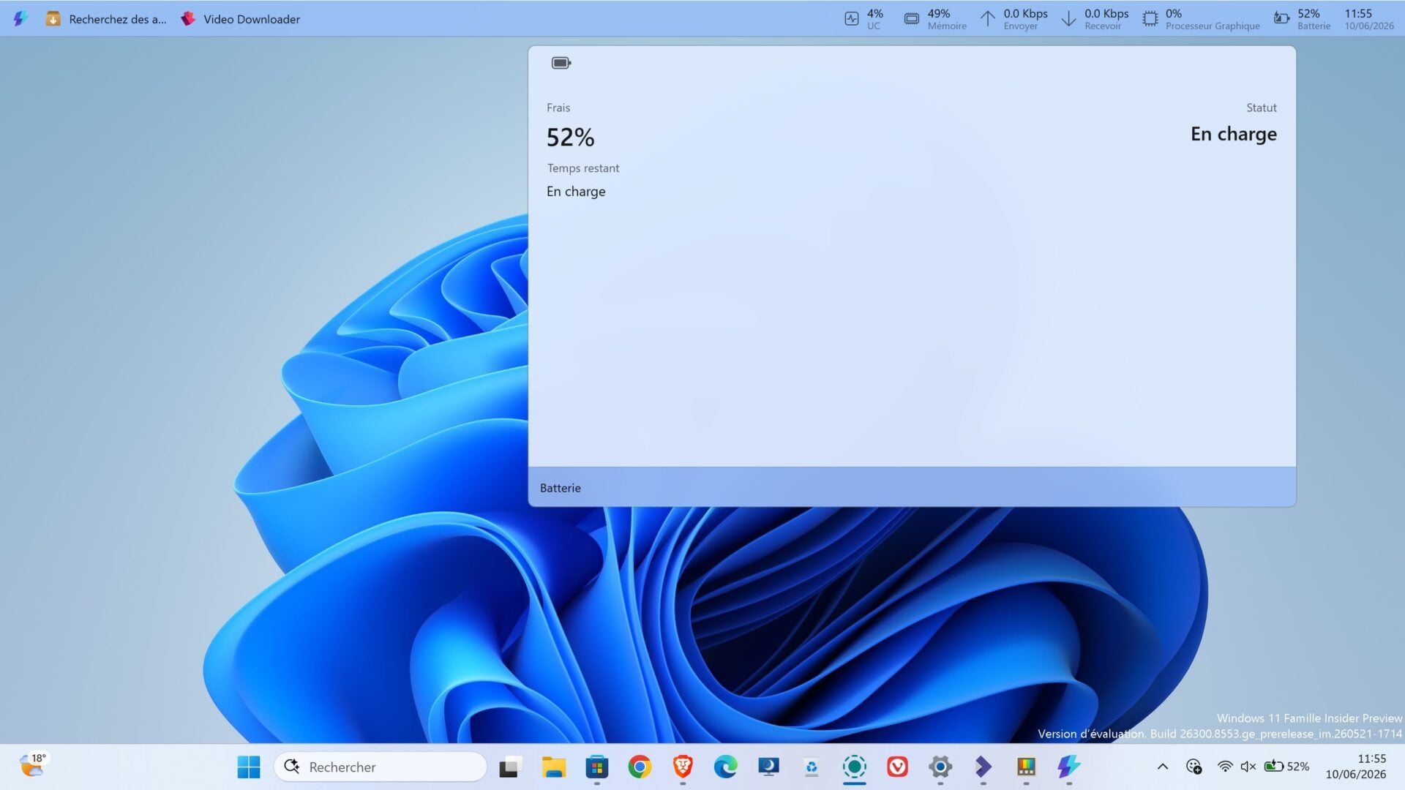Open the UC processor usage widget

(863, 19)
